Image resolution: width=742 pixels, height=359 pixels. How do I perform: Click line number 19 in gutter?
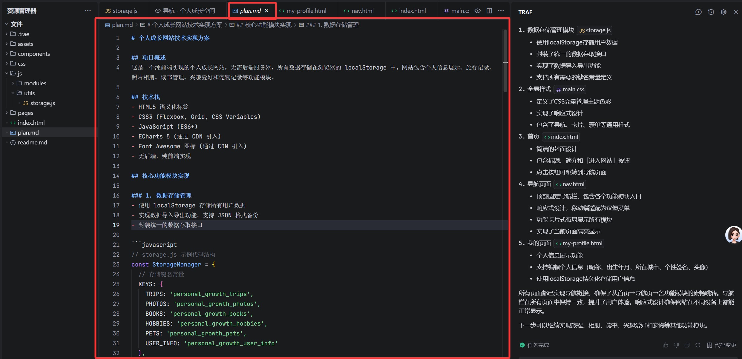tap(116, 225)
